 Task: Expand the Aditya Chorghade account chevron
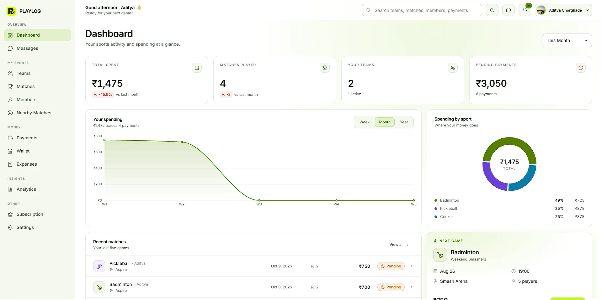click(587, 10)
